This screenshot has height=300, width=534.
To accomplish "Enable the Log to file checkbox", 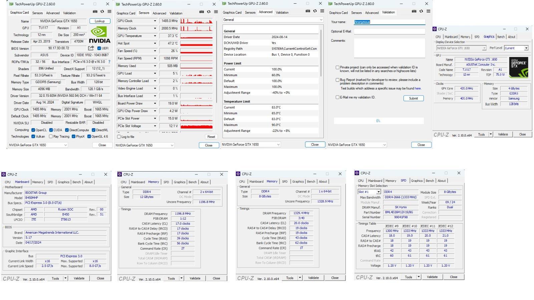I will pyautogui.click(x=119, y=136).
